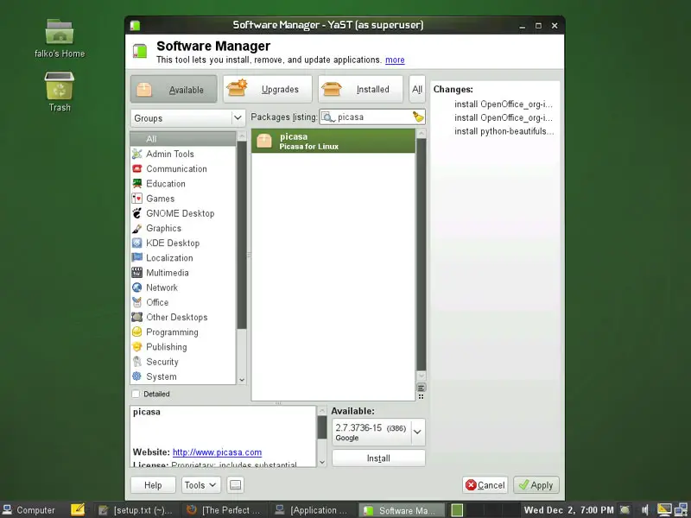Click the icon button beside the Tools menu

coord(235,485)
